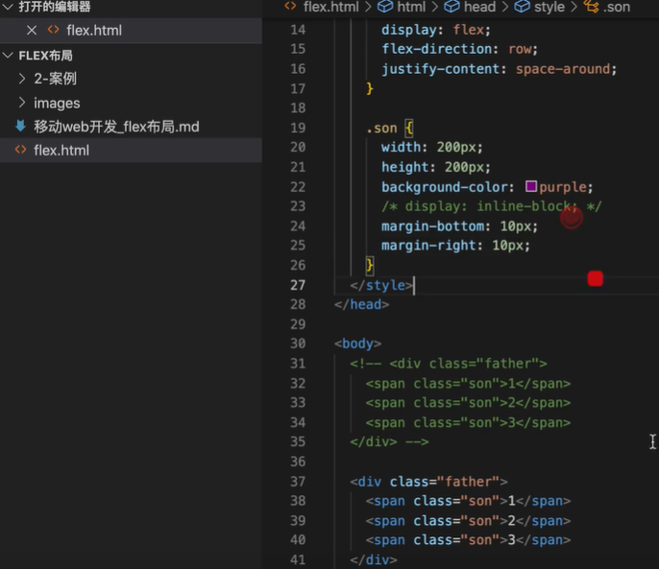Image resolution: width=659 pixels, height=569 pixels.
Task: Click 'background-color' property on line 22
Action: (x=444, y=187)
